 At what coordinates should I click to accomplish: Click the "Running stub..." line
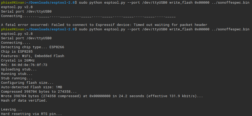pyautogui.click(x=17, y=74)
